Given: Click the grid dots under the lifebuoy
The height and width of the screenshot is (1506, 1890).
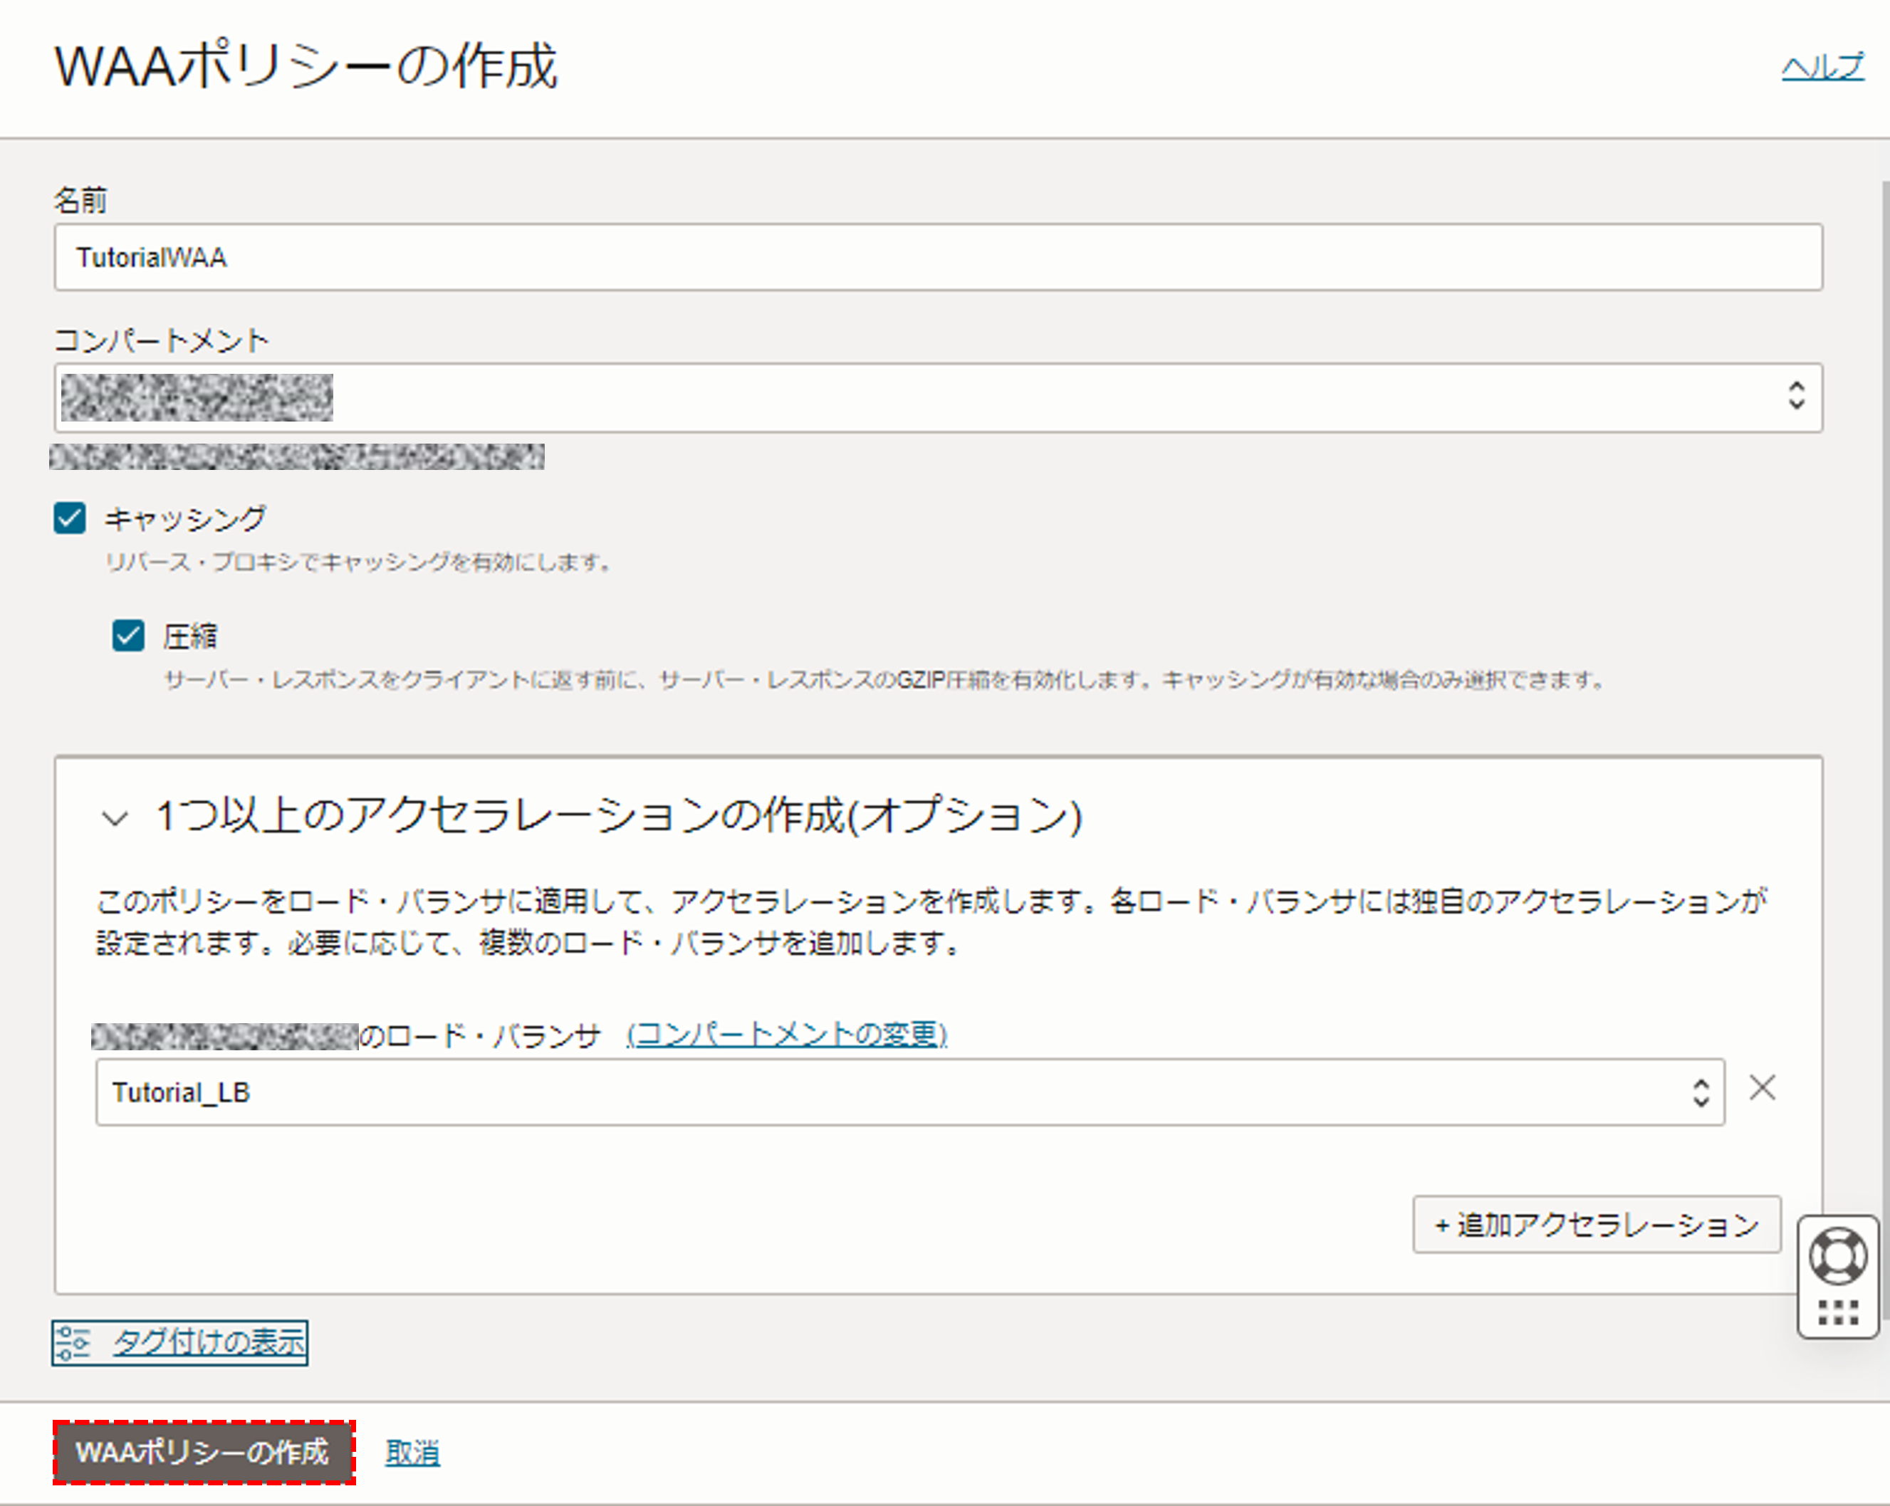Looking at the screenshot, I should (1837, 1312).
